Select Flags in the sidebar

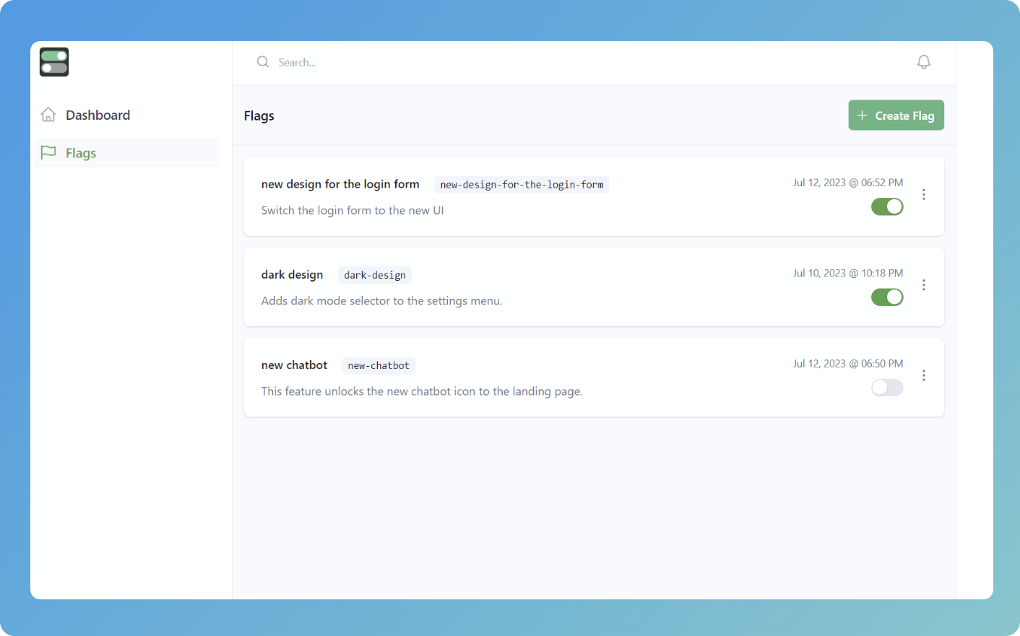(81, 152)
